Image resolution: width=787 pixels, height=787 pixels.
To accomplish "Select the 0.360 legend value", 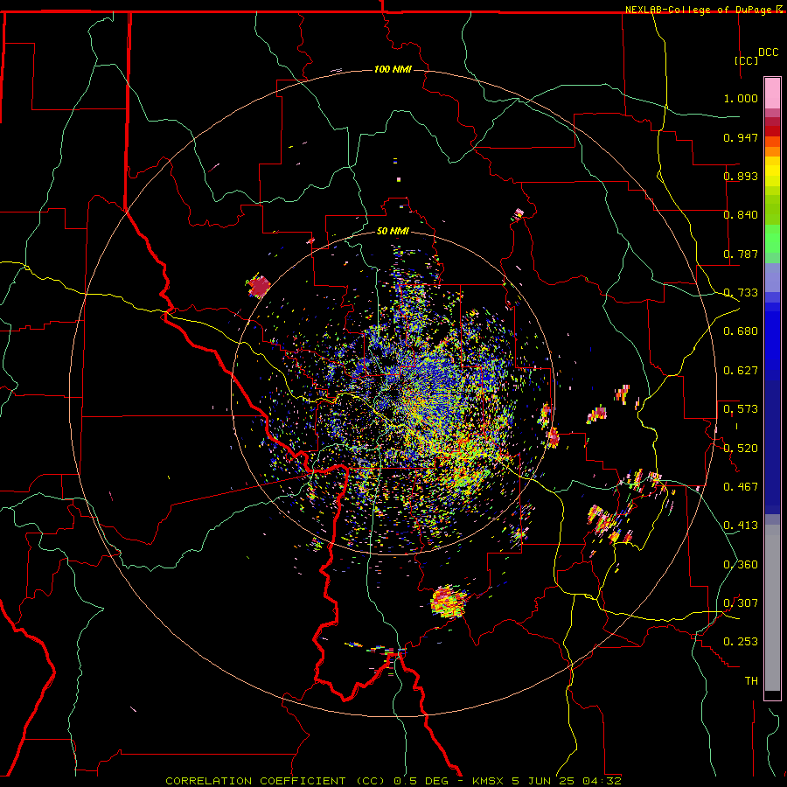I will (x=741, y=565).
